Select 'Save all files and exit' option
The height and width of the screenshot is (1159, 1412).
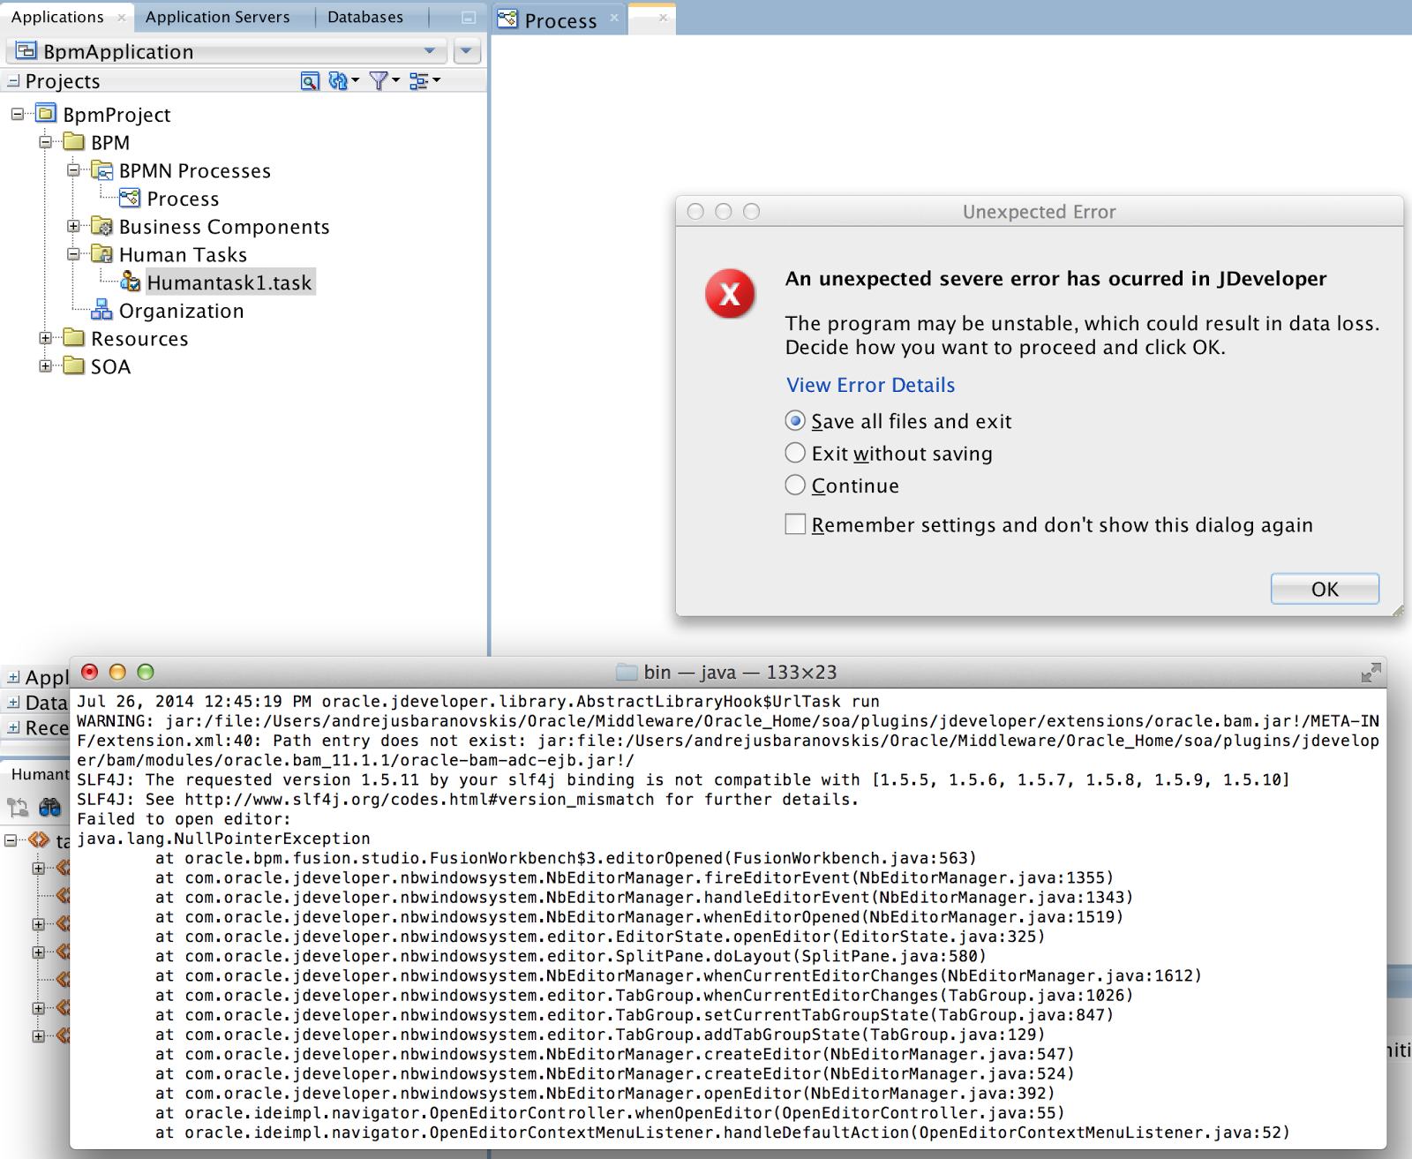[795, 421]
